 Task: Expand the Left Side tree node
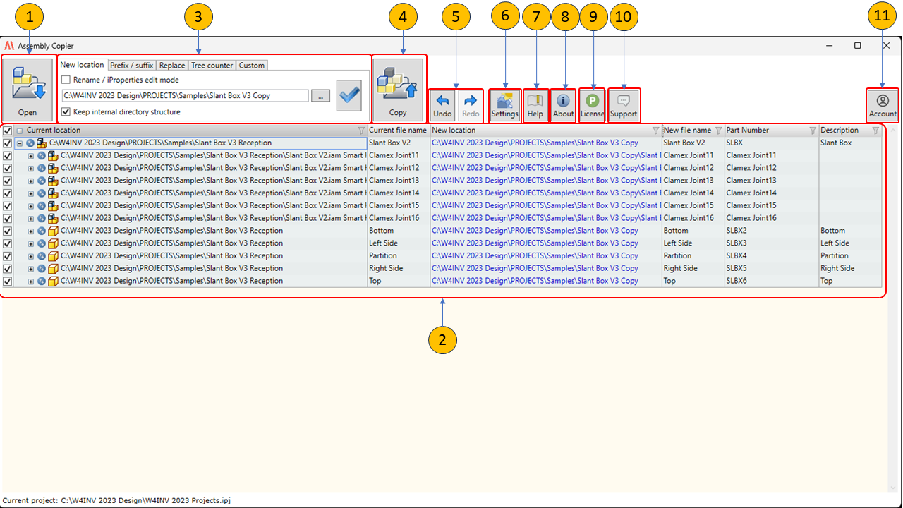[x=31, y=243]
